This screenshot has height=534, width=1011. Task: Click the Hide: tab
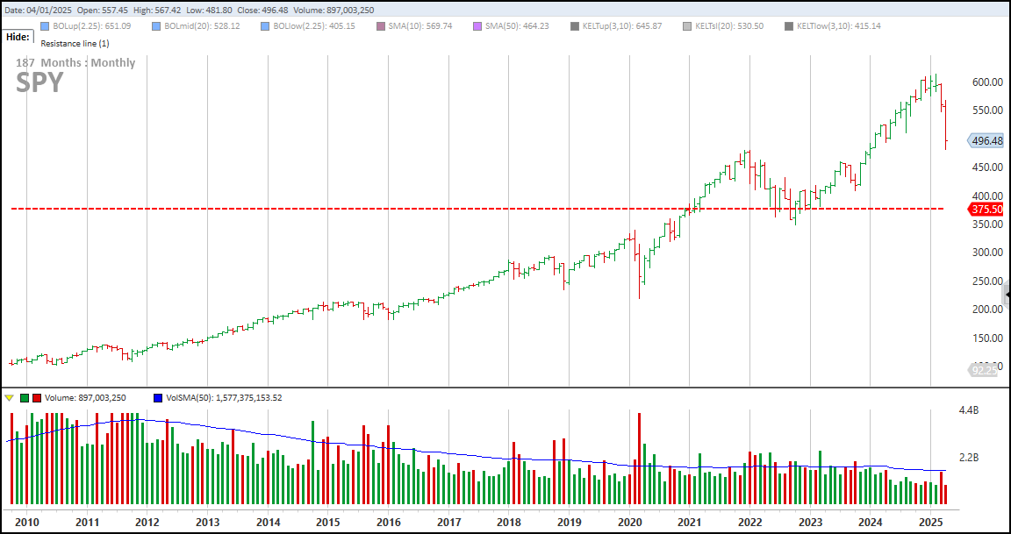point(18,38)
